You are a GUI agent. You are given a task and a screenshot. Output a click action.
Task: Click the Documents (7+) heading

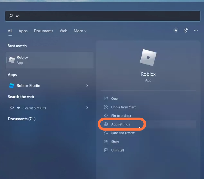[22, 119]
